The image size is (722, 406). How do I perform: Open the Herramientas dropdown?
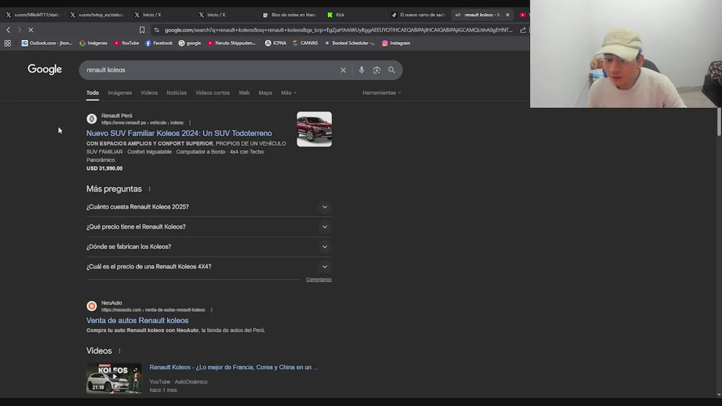pos(382,92)
